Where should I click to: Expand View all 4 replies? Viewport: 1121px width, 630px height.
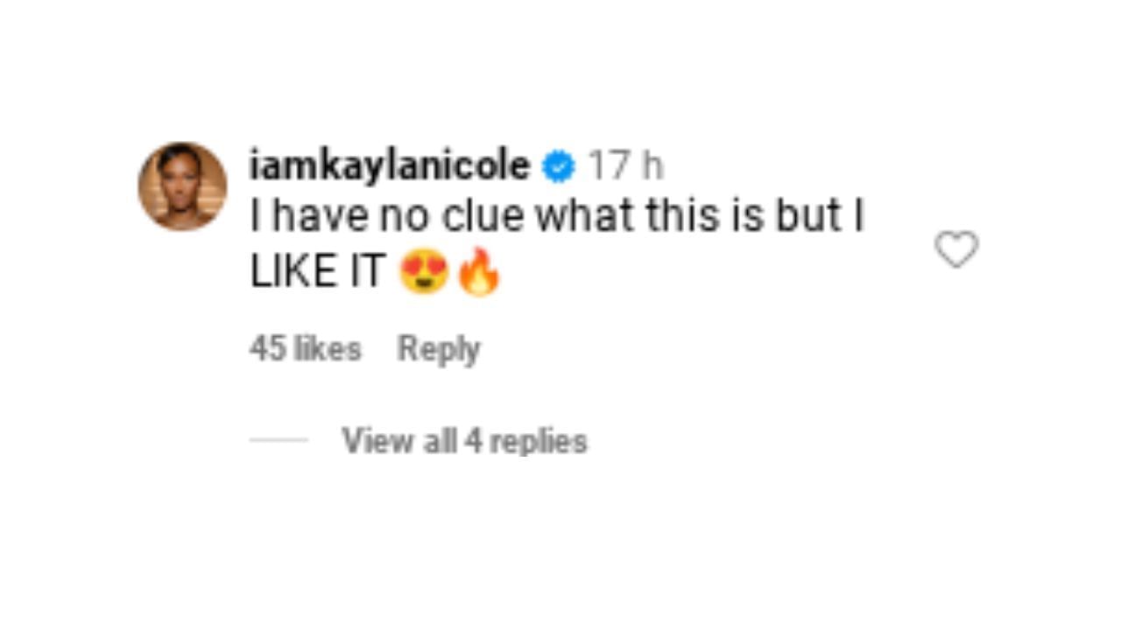pyautogui.click(x=464, y=440)
